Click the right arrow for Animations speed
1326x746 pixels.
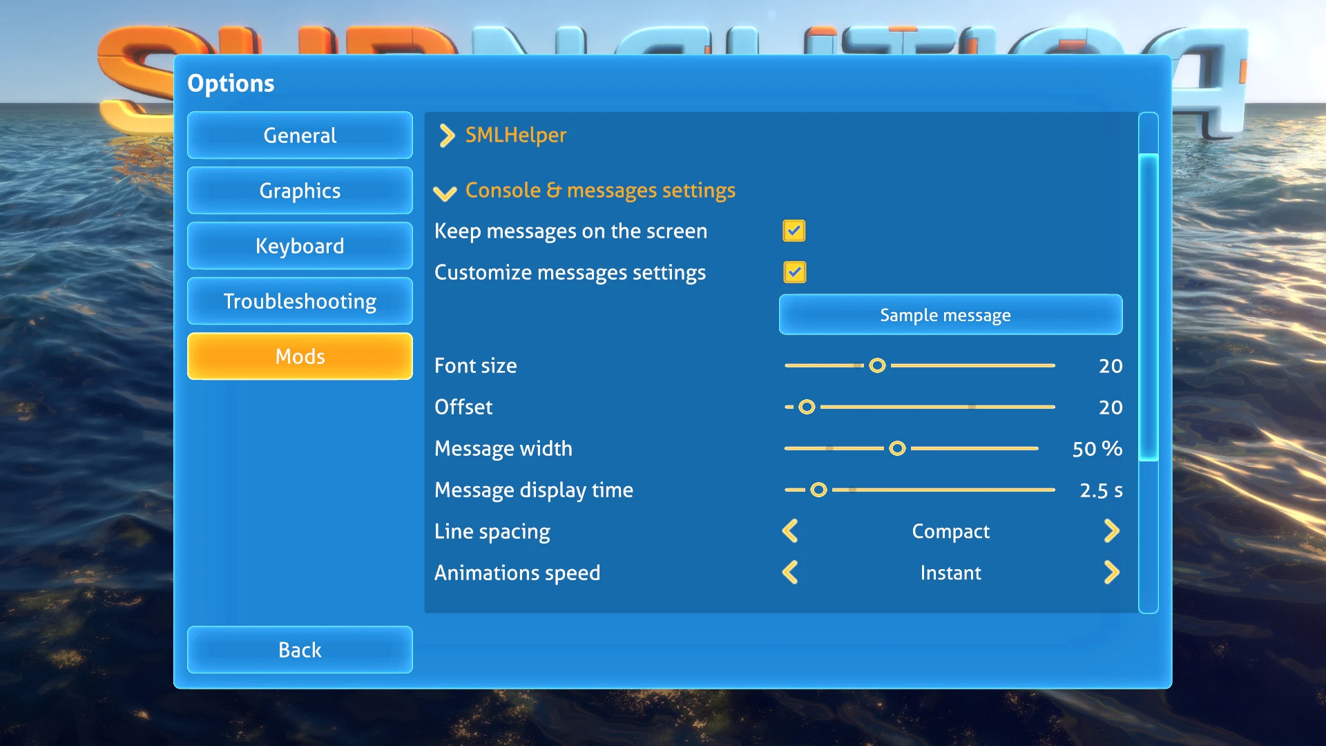point(1111,573)
